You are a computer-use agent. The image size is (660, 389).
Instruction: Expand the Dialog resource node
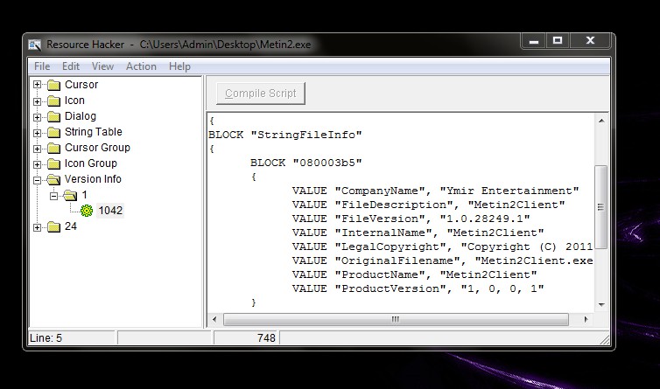37,117
